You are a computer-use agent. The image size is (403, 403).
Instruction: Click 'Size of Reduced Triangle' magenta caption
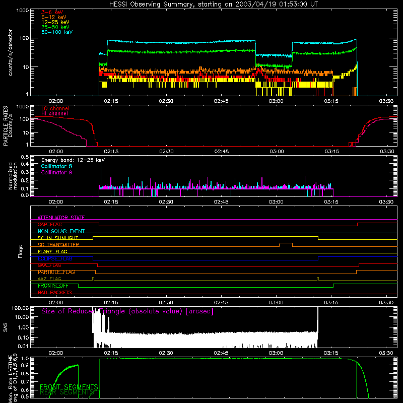pos(127,311)
